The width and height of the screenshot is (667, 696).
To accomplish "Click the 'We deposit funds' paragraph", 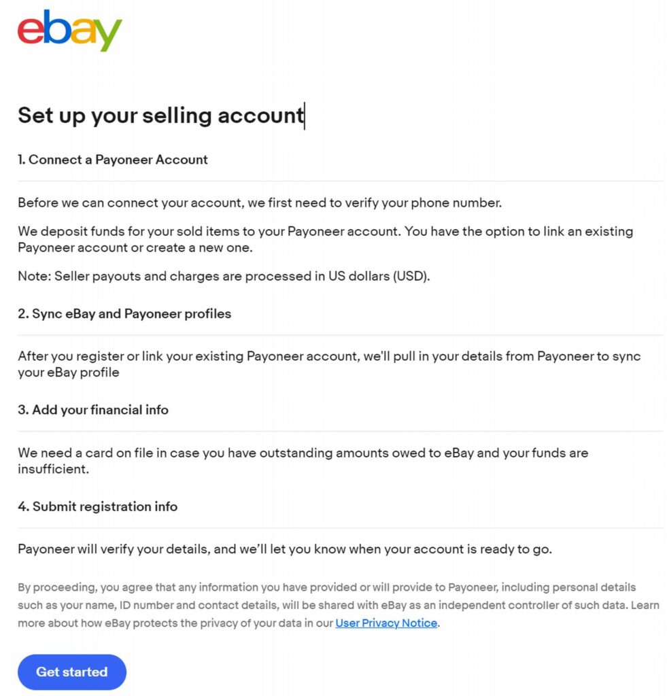I will 325,239.
